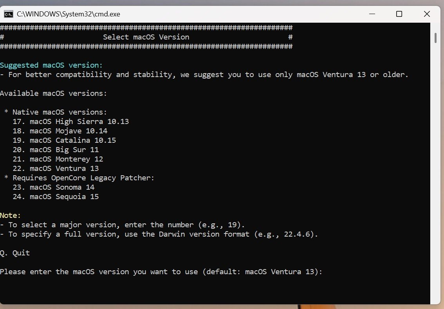The height and width of the screenshot is (309, 444).
Task: Click the 'To select a major version' note
Action: coord(122,225)
